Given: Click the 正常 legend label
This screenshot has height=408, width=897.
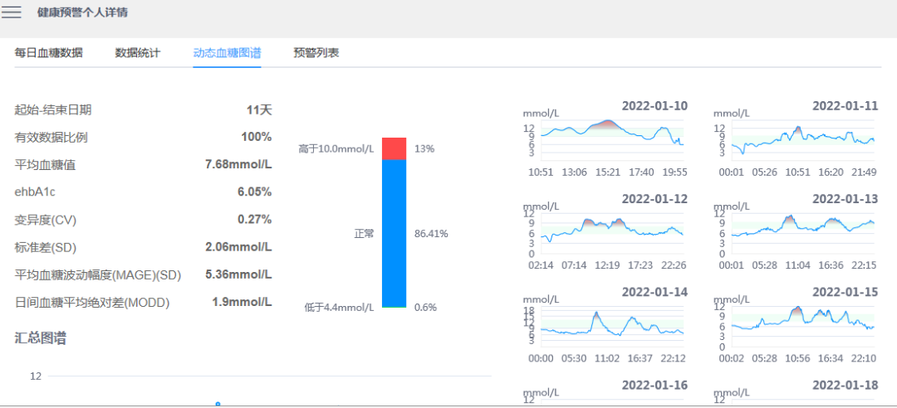Looking at the screenshot, I should coord(364,234).
